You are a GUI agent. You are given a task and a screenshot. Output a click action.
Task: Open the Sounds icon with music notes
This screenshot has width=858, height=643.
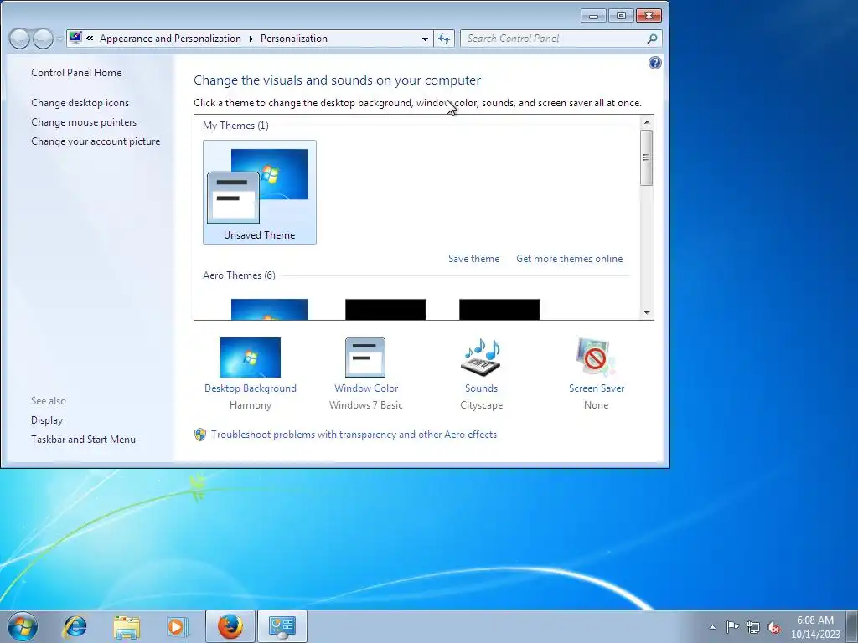coord(482,357)
